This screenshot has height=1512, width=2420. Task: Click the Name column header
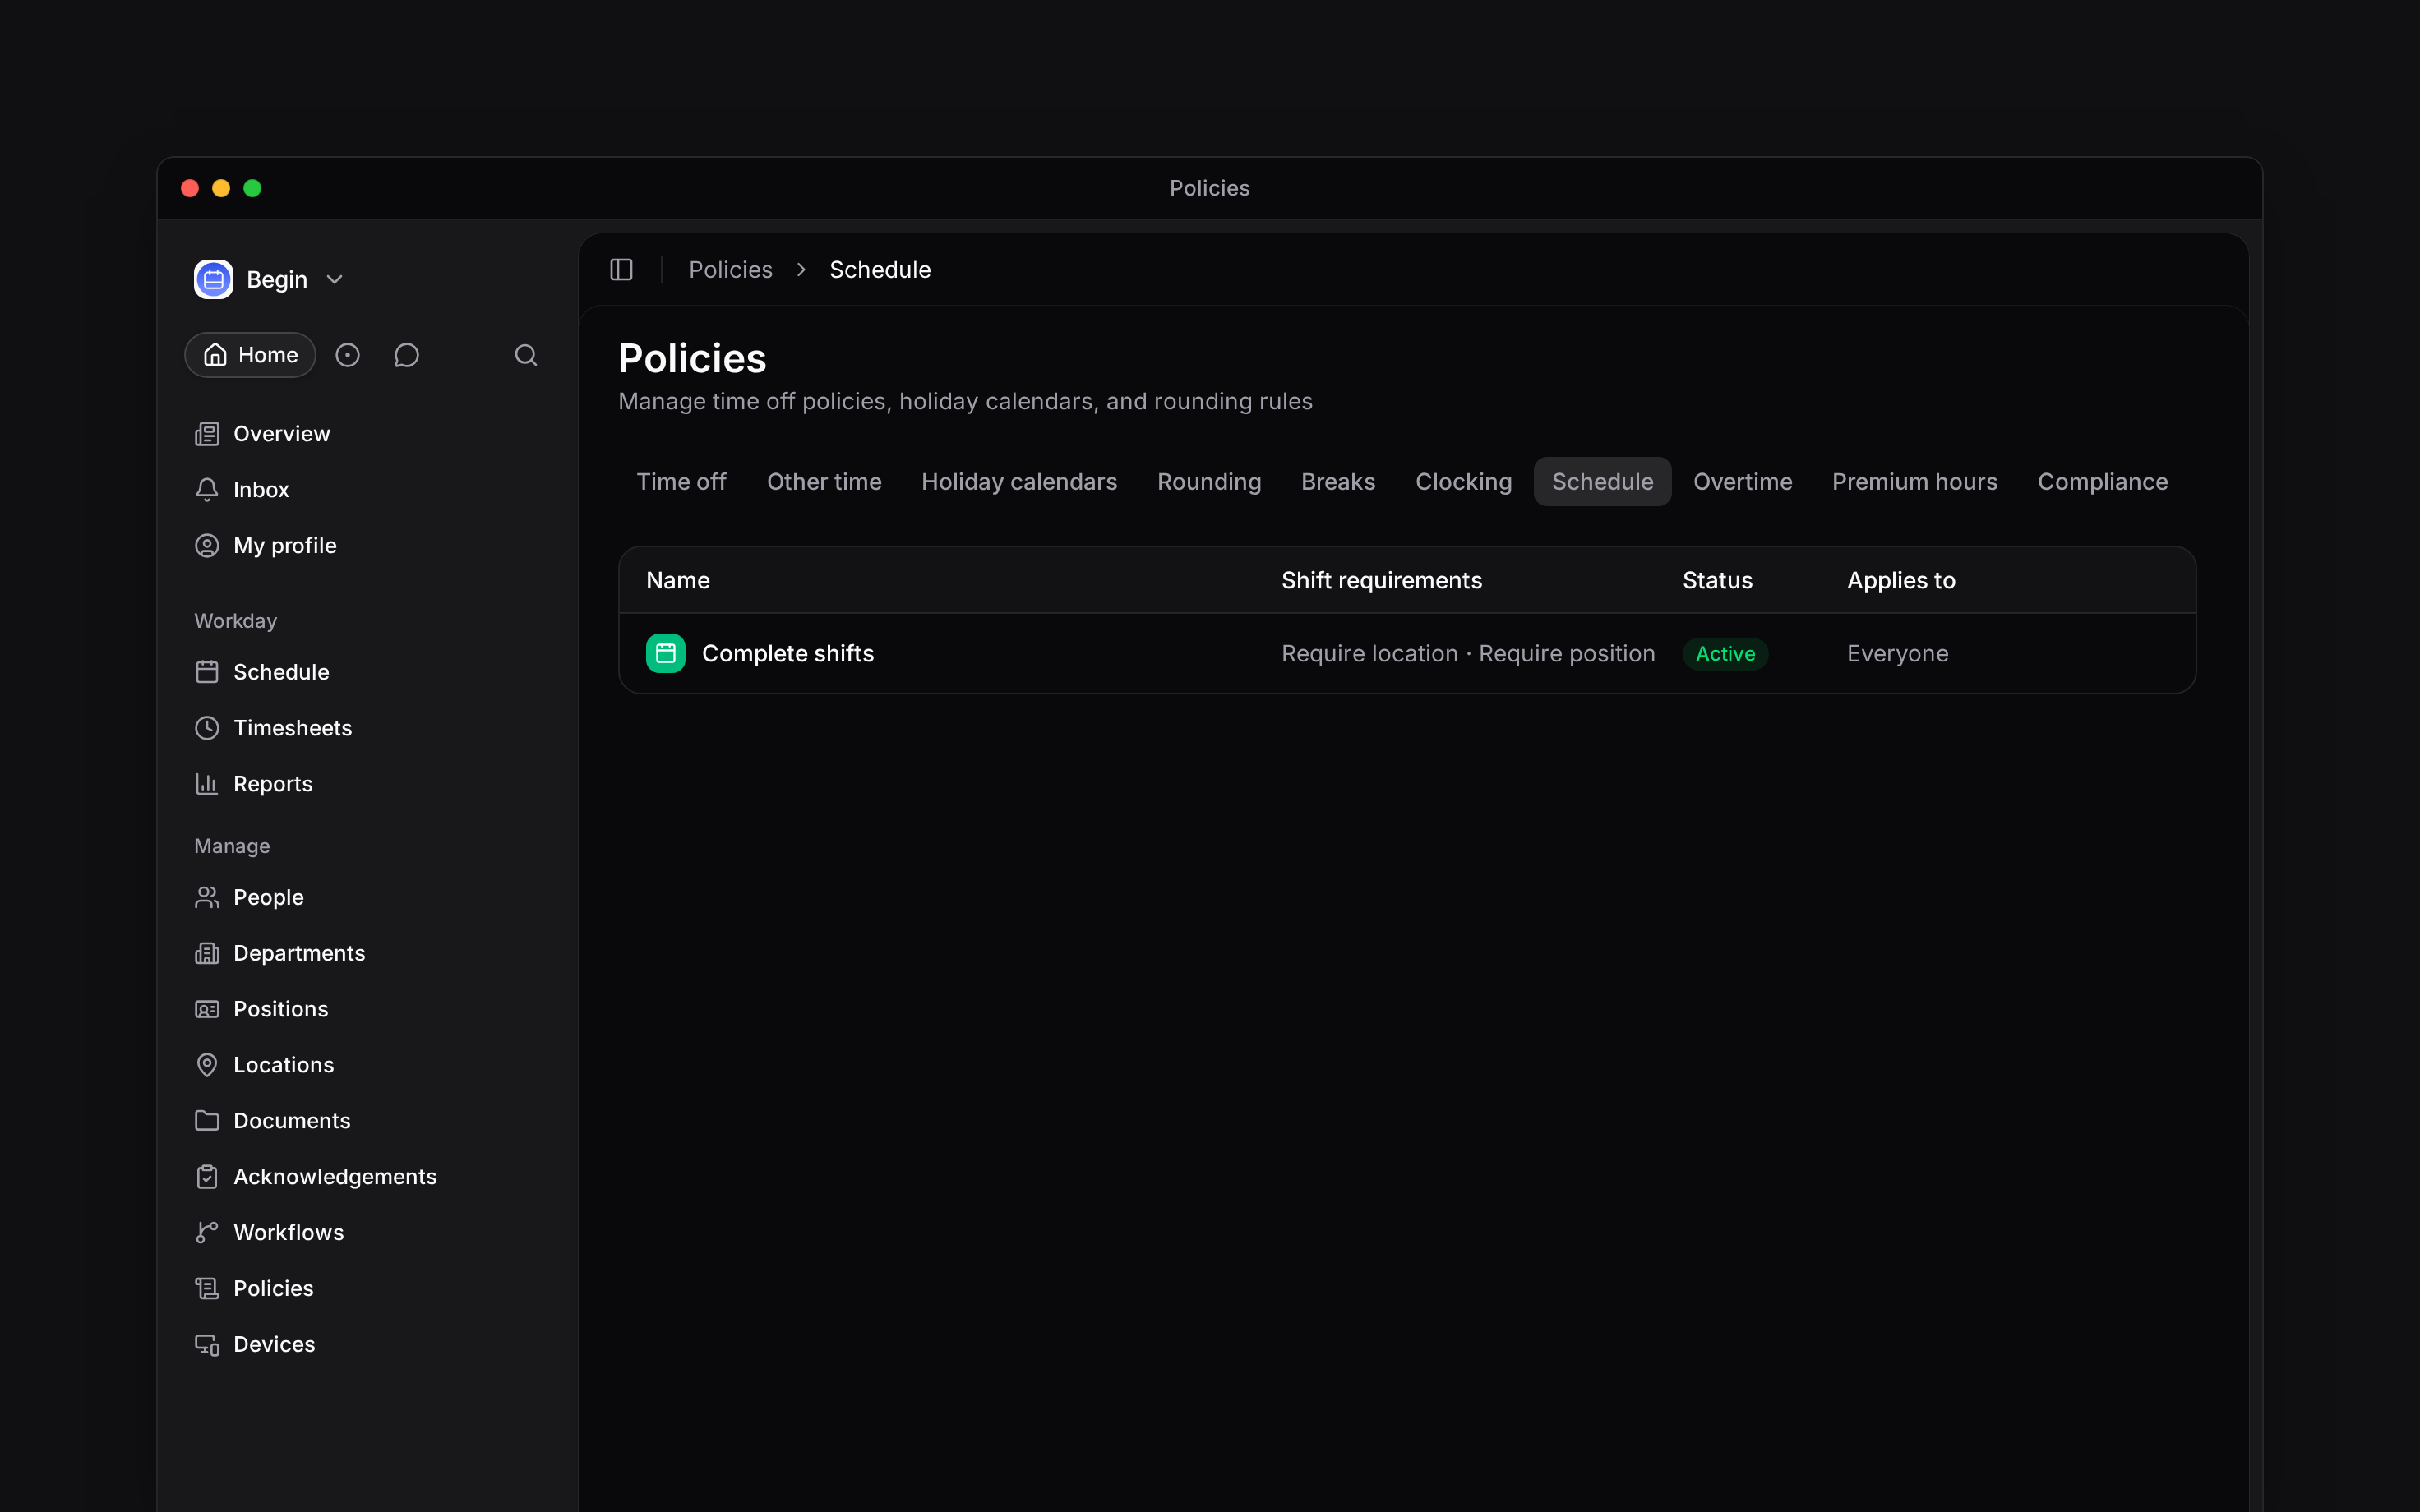pos(678,581)
